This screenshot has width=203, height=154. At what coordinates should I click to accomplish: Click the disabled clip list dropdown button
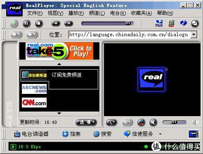click(x=127, y=122)
